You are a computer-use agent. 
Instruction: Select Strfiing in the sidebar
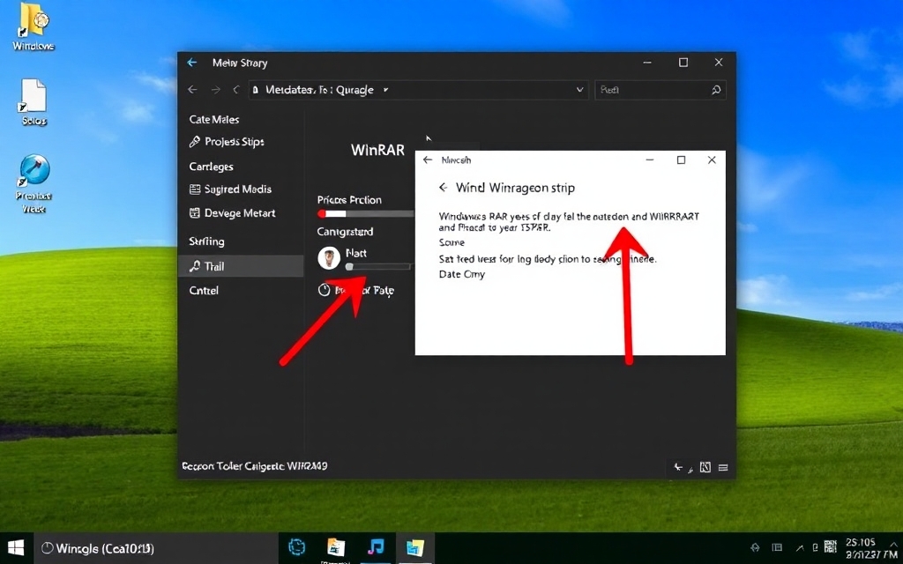point(206,241)
